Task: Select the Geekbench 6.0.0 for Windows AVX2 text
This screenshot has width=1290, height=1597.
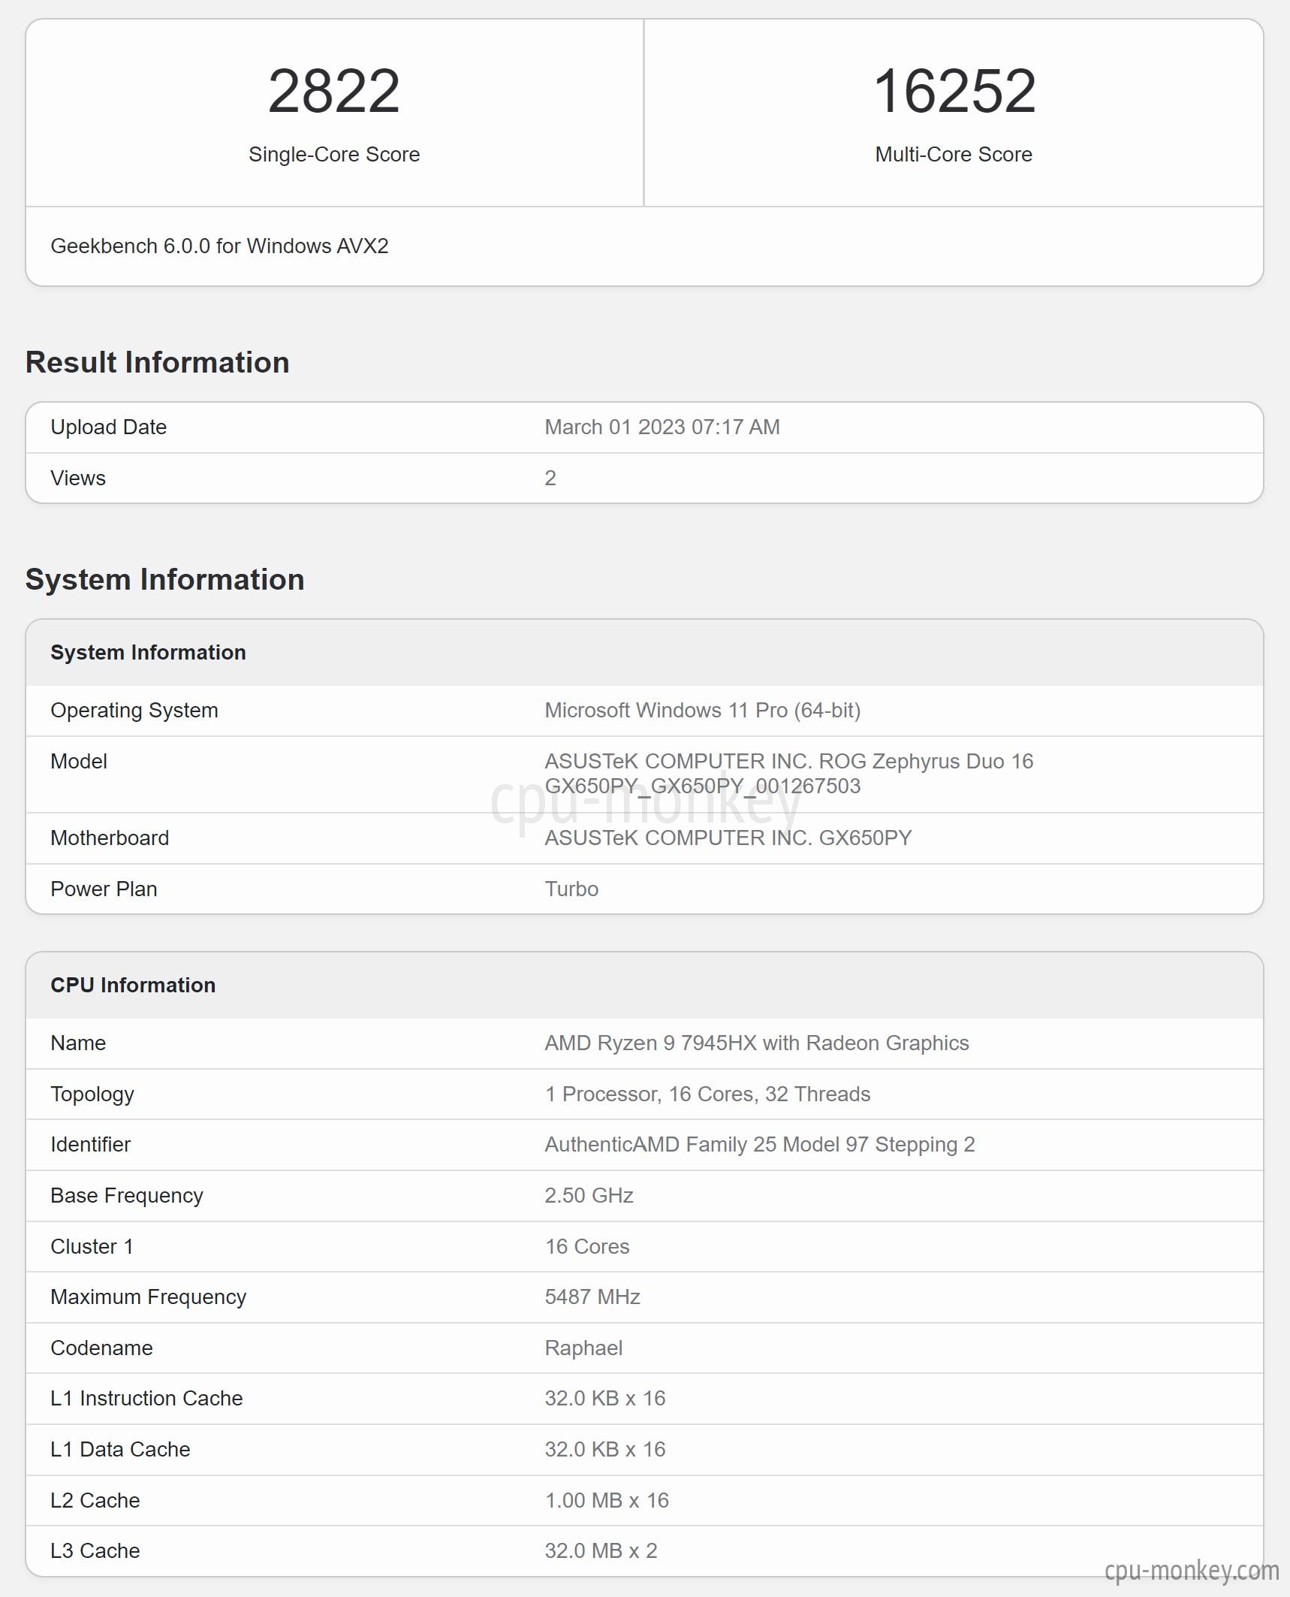Action: (x=219, y=246)
